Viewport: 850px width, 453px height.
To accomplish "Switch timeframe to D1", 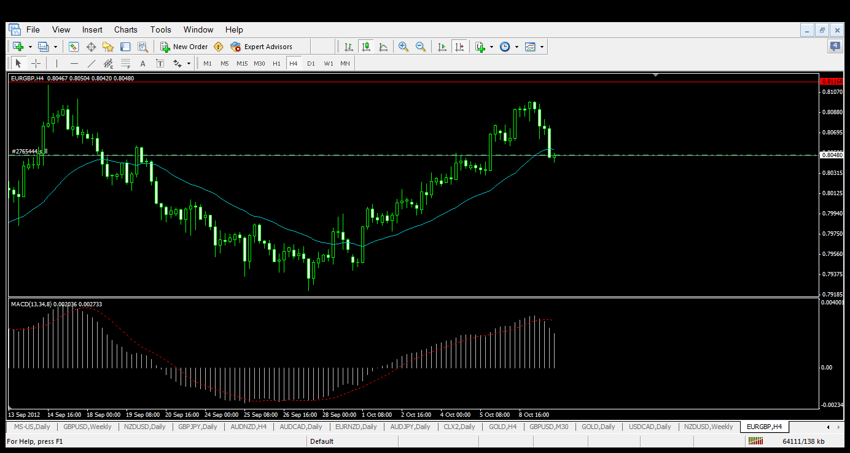I will 311,63.
